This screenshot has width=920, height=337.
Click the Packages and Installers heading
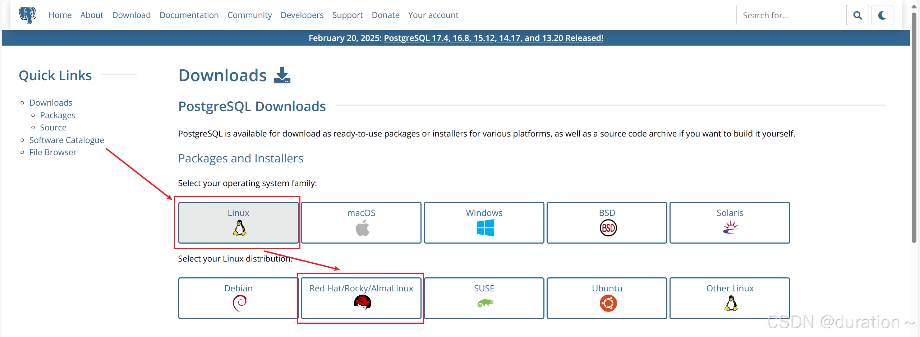pyautogui.click(x=241, y=158)
